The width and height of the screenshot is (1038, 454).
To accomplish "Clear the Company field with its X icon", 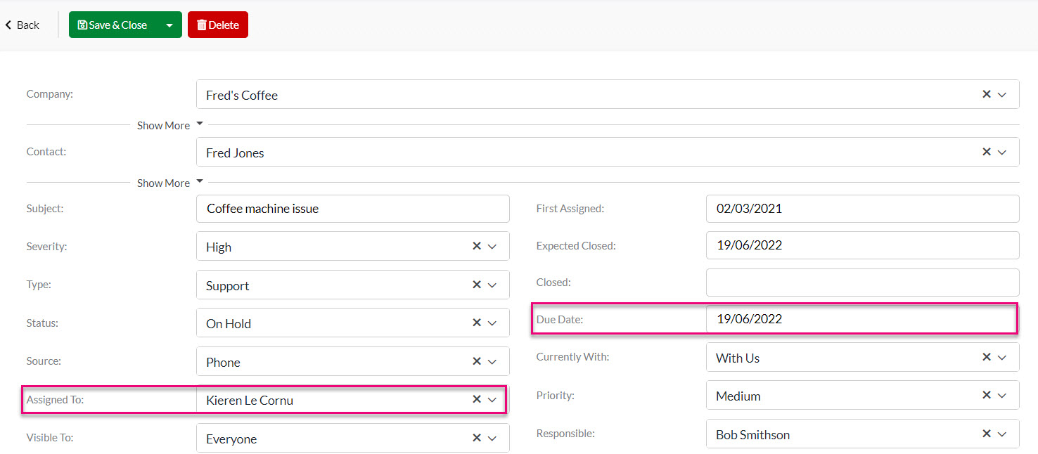I will [987, 94].
